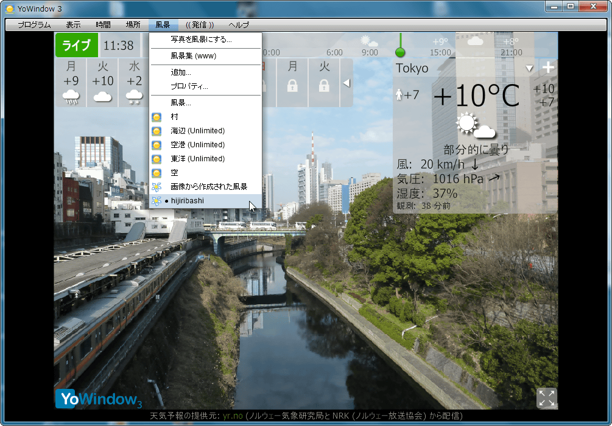
Task: Select the 海辺 (Unlimited) landscape
Action: click(205, 131)
